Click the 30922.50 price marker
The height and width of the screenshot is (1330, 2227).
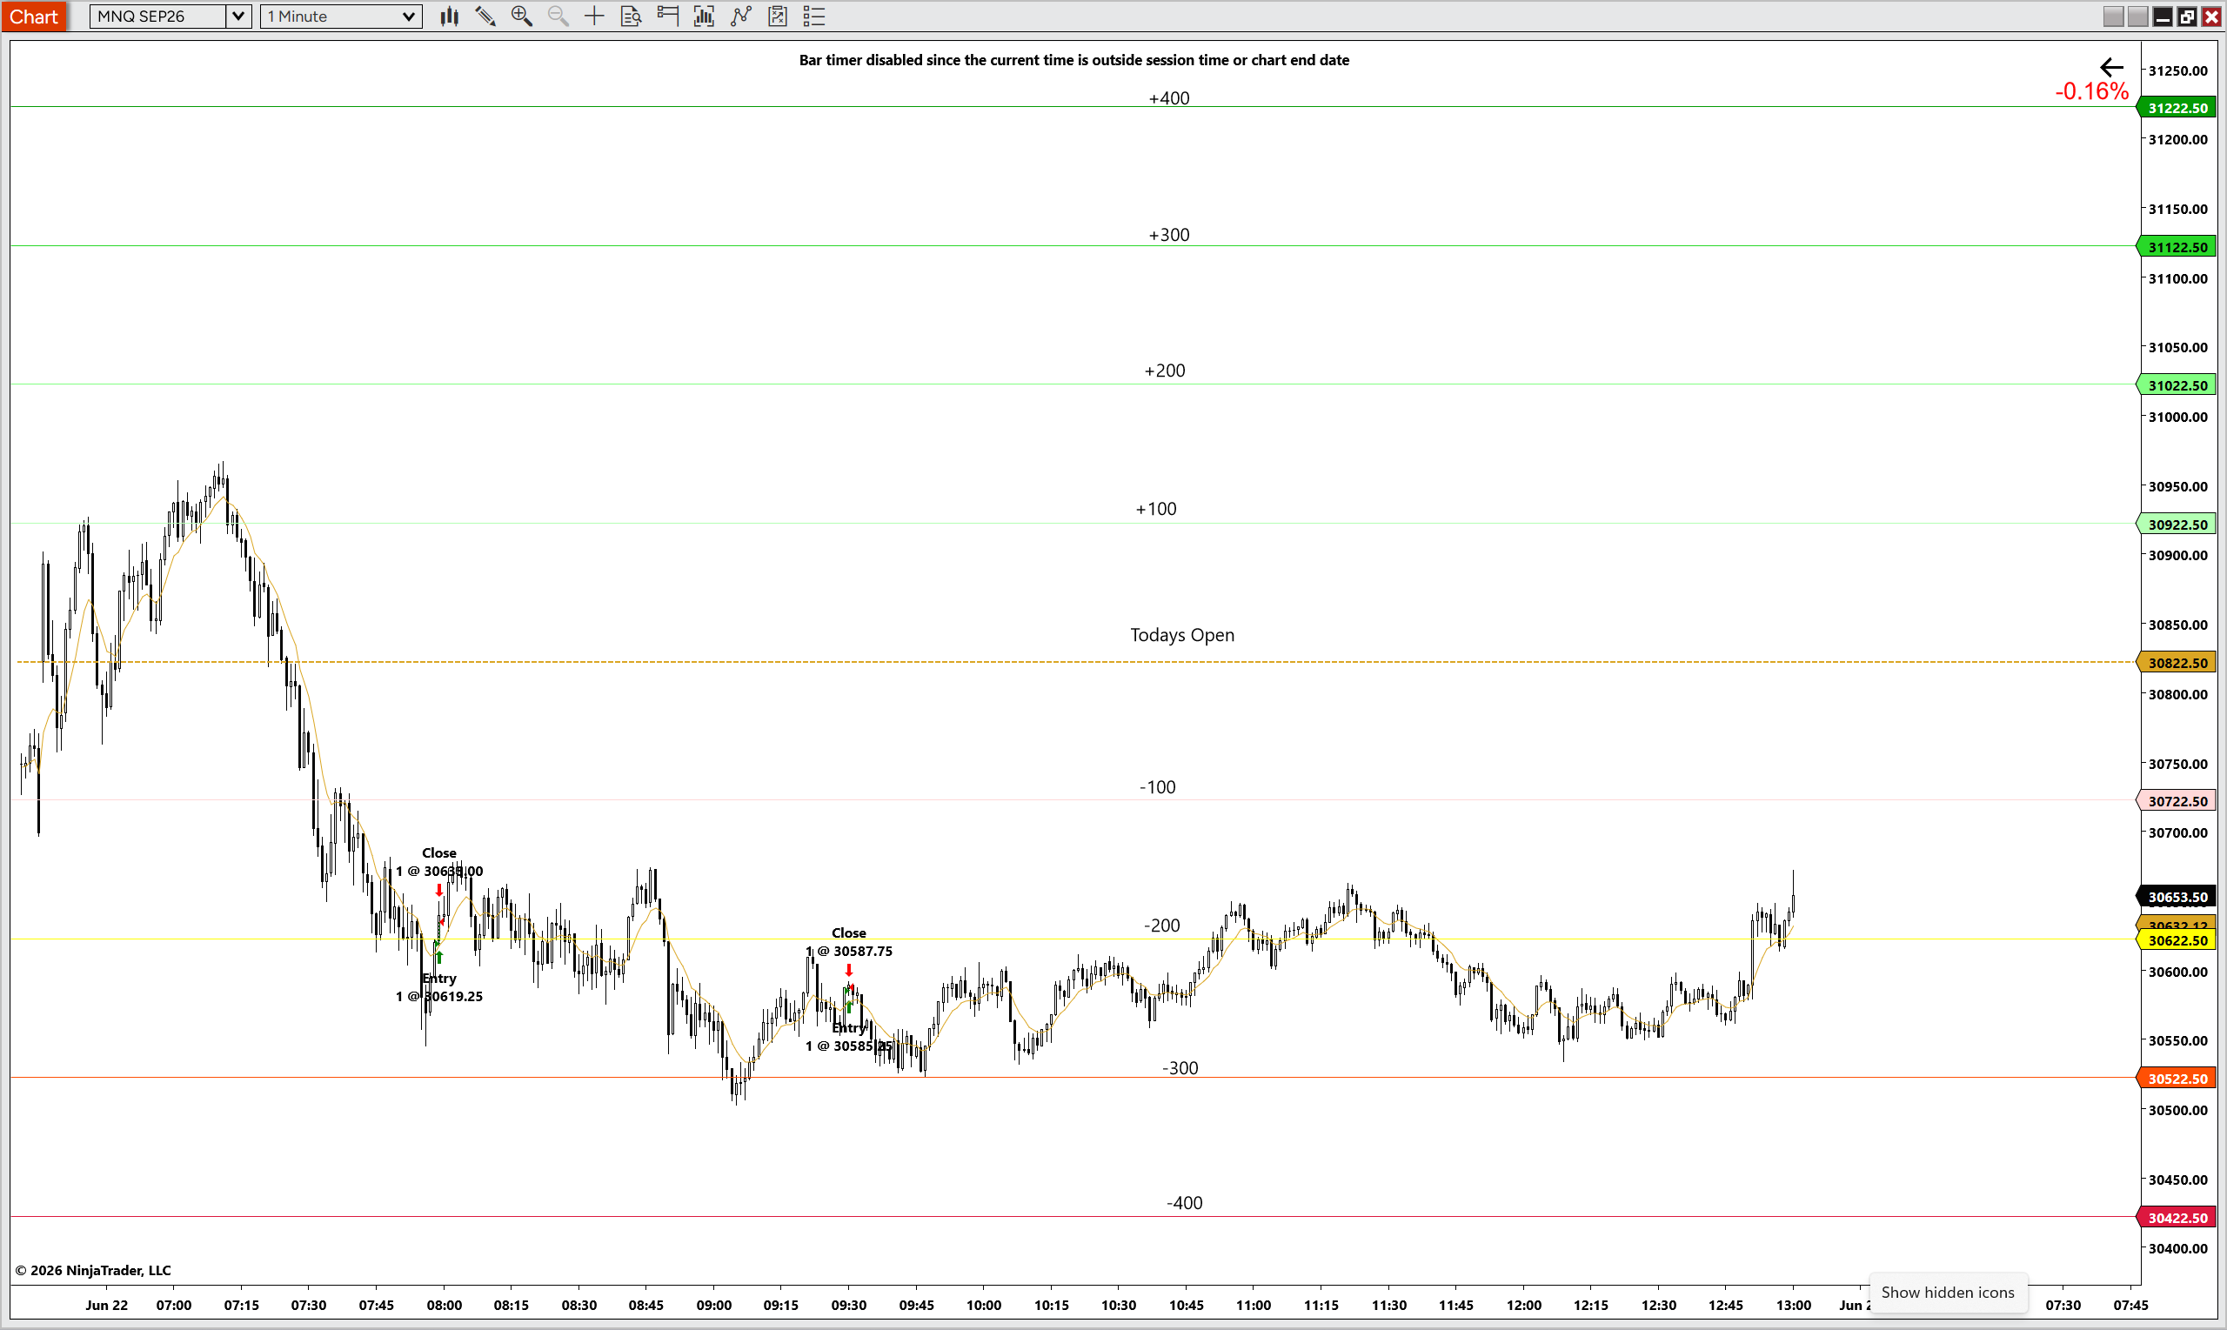pos(2177,525)
